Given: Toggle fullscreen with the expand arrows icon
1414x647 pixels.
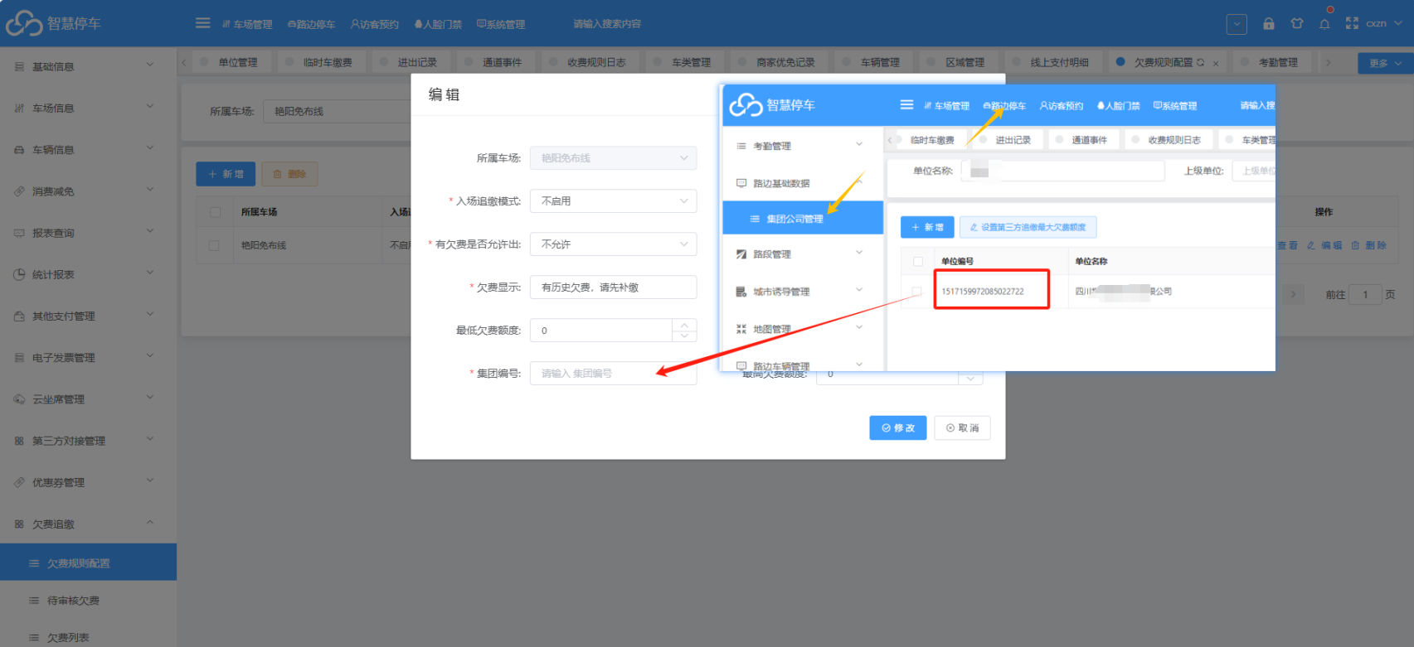Looking at the screenshot, I should click(x=1352, y=24).
